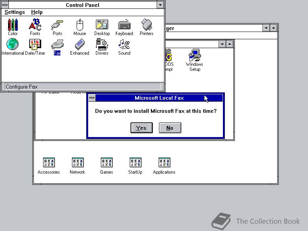
Task: Minimize the Control Panel with its down arrow
Action: point(160,5)
